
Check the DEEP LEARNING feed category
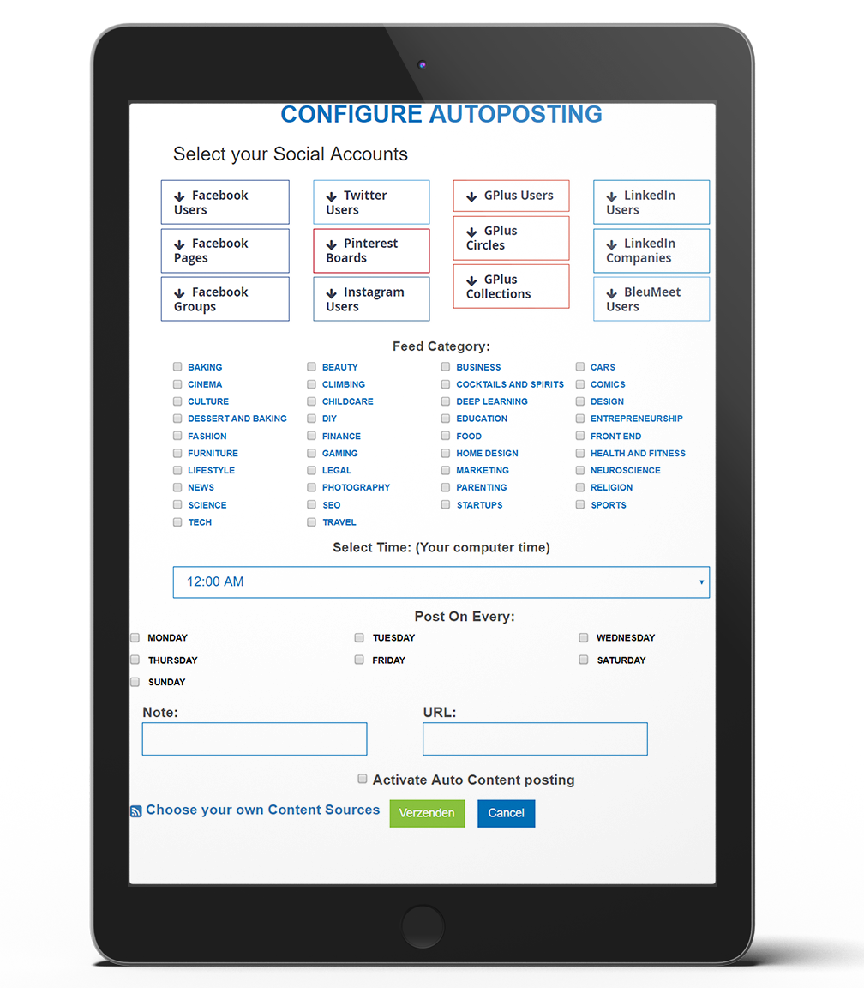click(x=446, y=401)
